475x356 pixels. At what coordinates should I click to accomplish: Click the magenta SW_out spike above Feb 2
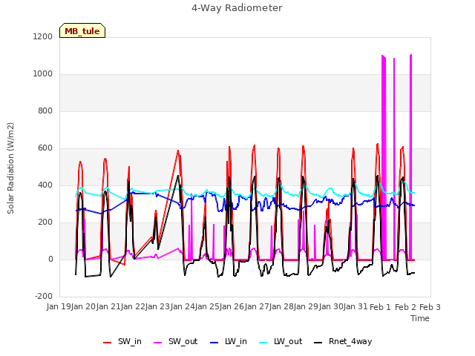click(410, 157)
